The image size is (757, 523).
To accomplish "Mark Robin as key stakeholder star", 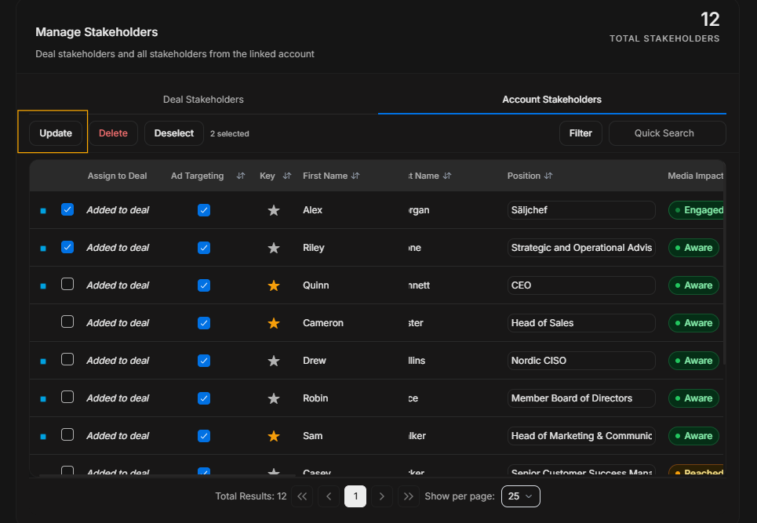I will tap(274, 398).
